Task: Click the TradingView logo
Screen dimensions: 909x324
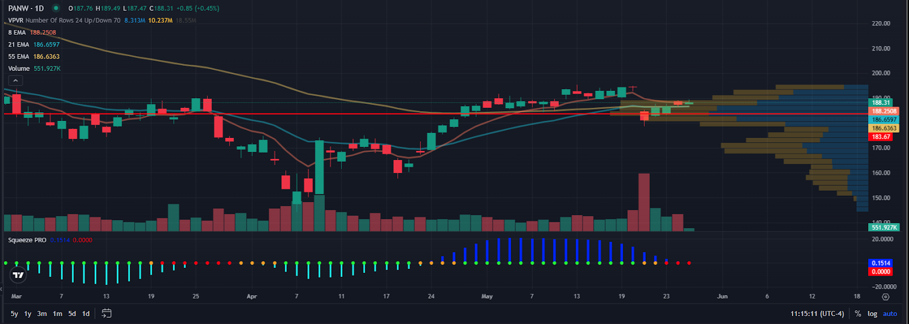Action: (18, 275)
